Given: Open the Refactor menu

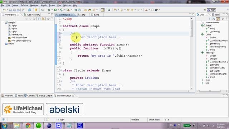Looking at the screenshot, I should 24,5.
